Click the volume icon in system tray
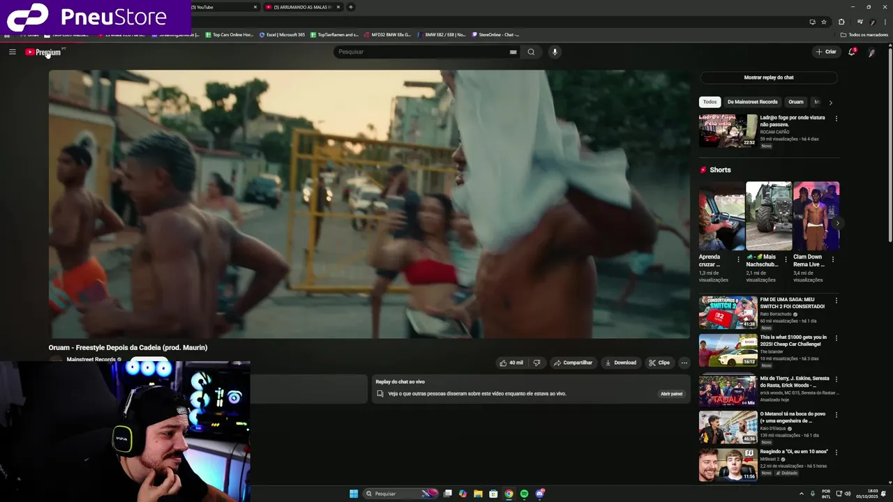 [848, 494]
